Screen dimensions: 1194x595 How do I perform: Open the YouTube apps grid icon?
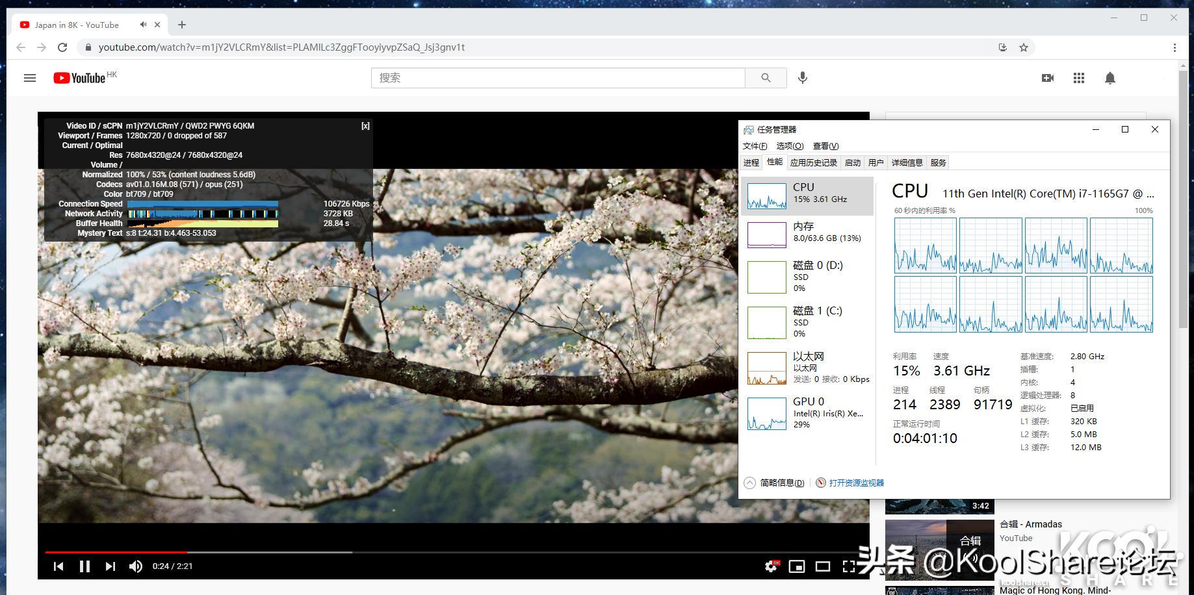[x=1079, y=78]
